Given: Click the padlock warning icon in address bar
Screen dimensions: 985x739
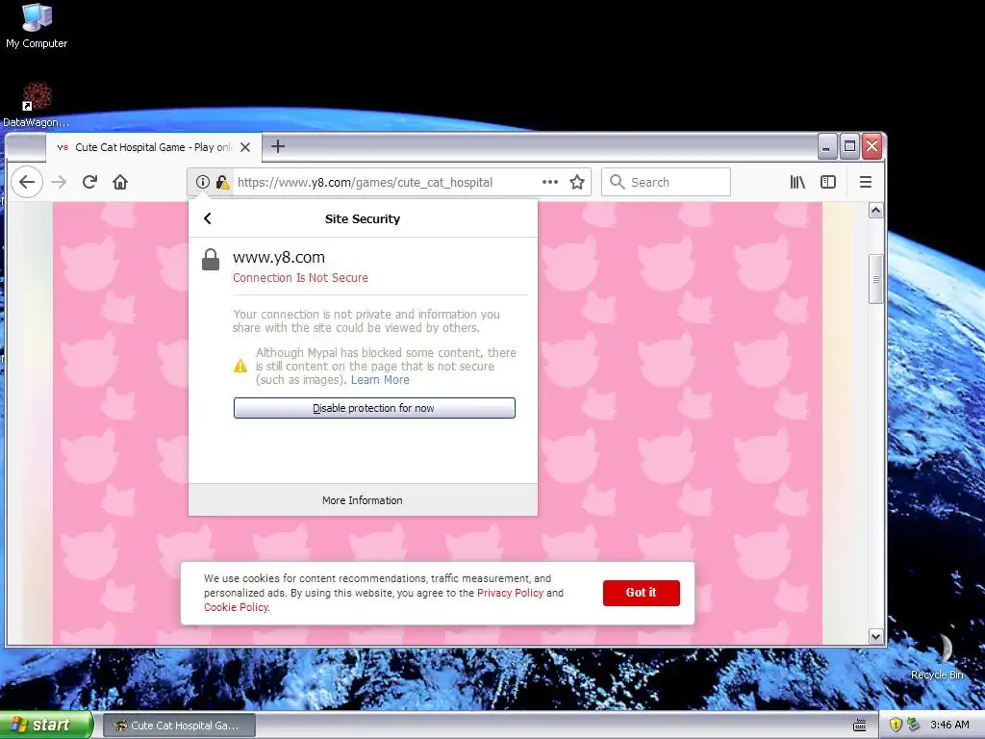Looking at the screenshot, I should (x=222, y=182).
